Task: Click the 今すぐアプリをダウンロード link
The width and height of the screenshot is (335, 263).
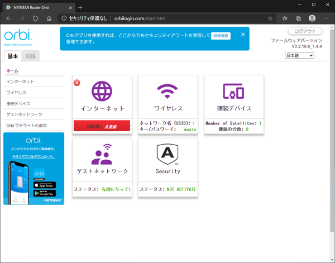Action: 33,156
